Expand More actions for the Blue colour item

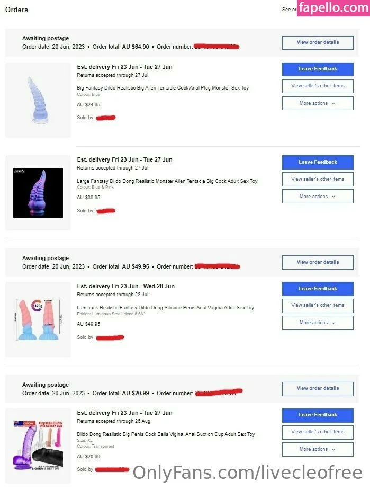[318, 103]
